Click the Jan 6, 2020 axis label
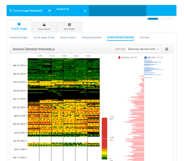The height and width of the screenshot is (161, 184). (x=19, y=133)
